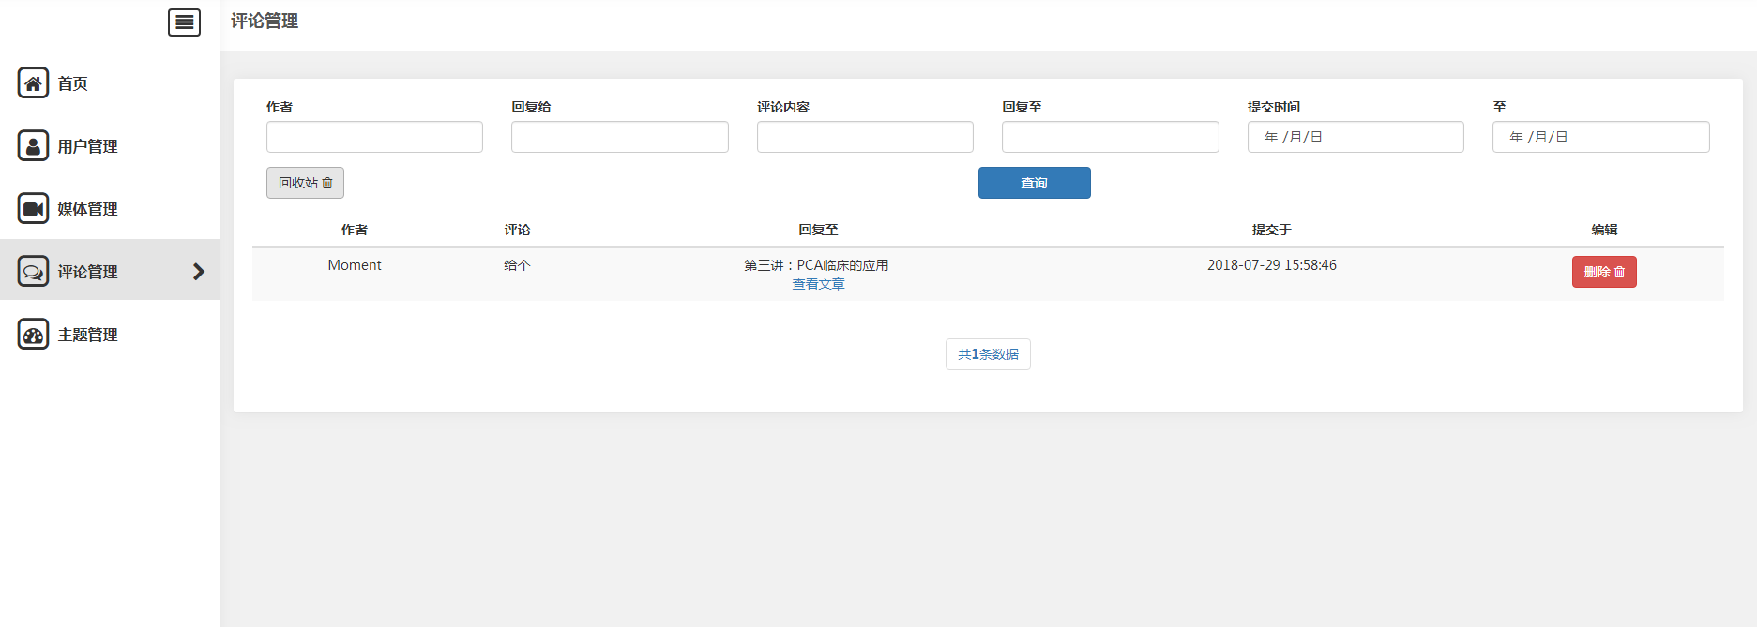The width and height of the screenshot is (1757, 627).
Task: Click into the 评论内容 text field
Action: [864, 137]
